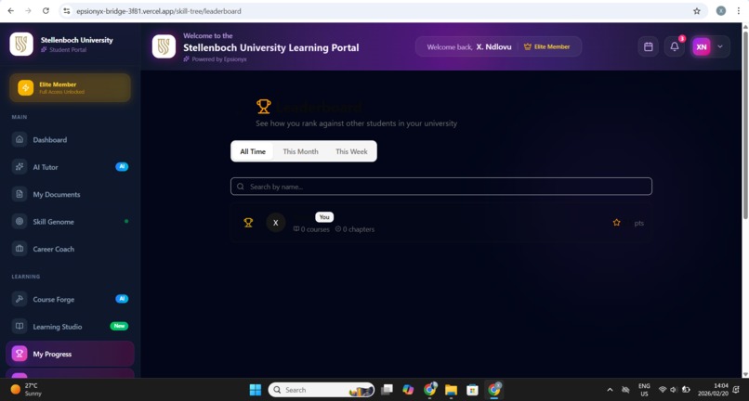
Task: Click the Elite Member lightning icon
Action: [x=25, y=88]
